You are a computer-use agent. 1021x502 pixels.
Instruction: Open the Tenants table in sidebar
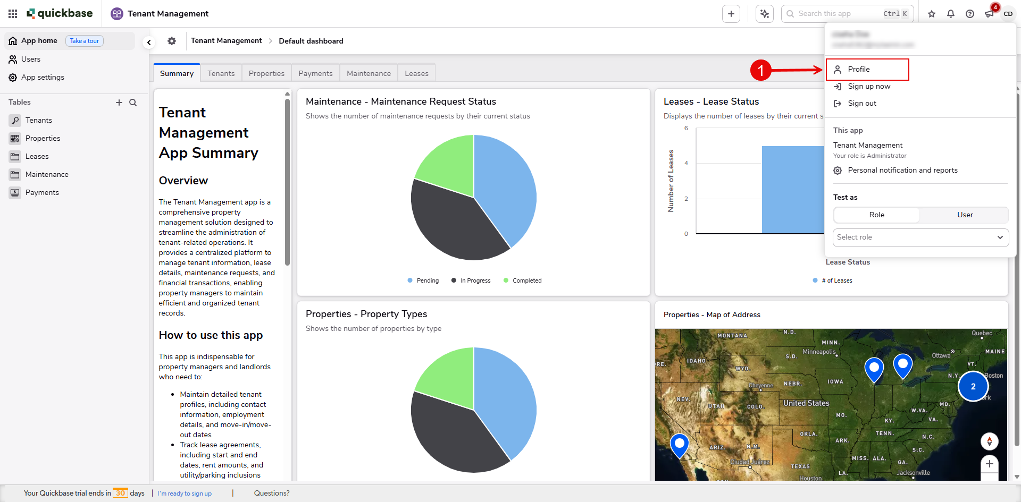(39, 121)
